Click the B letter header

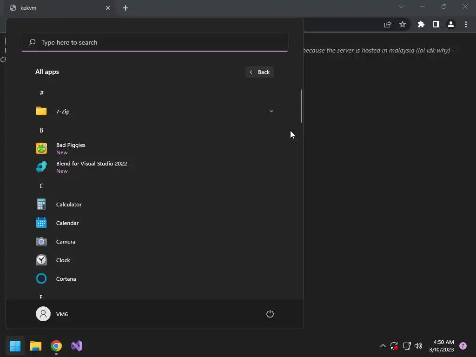pyautogui.click(x=41, y=130)
